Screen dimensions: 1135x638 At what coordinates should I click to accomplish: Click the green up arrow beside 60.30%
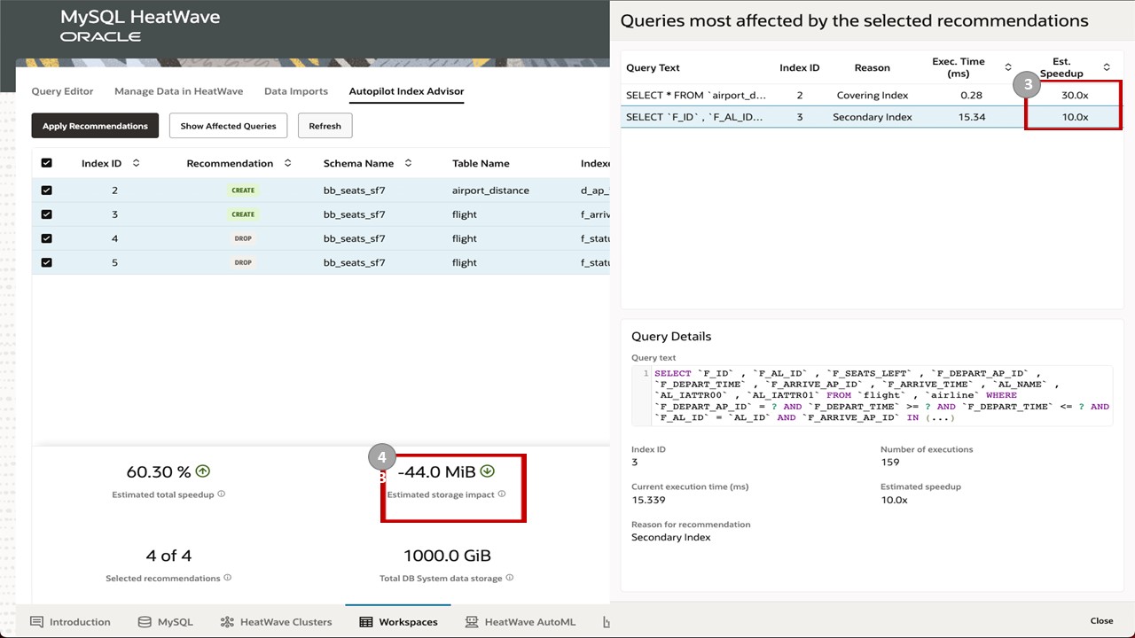tap(203, 471)
